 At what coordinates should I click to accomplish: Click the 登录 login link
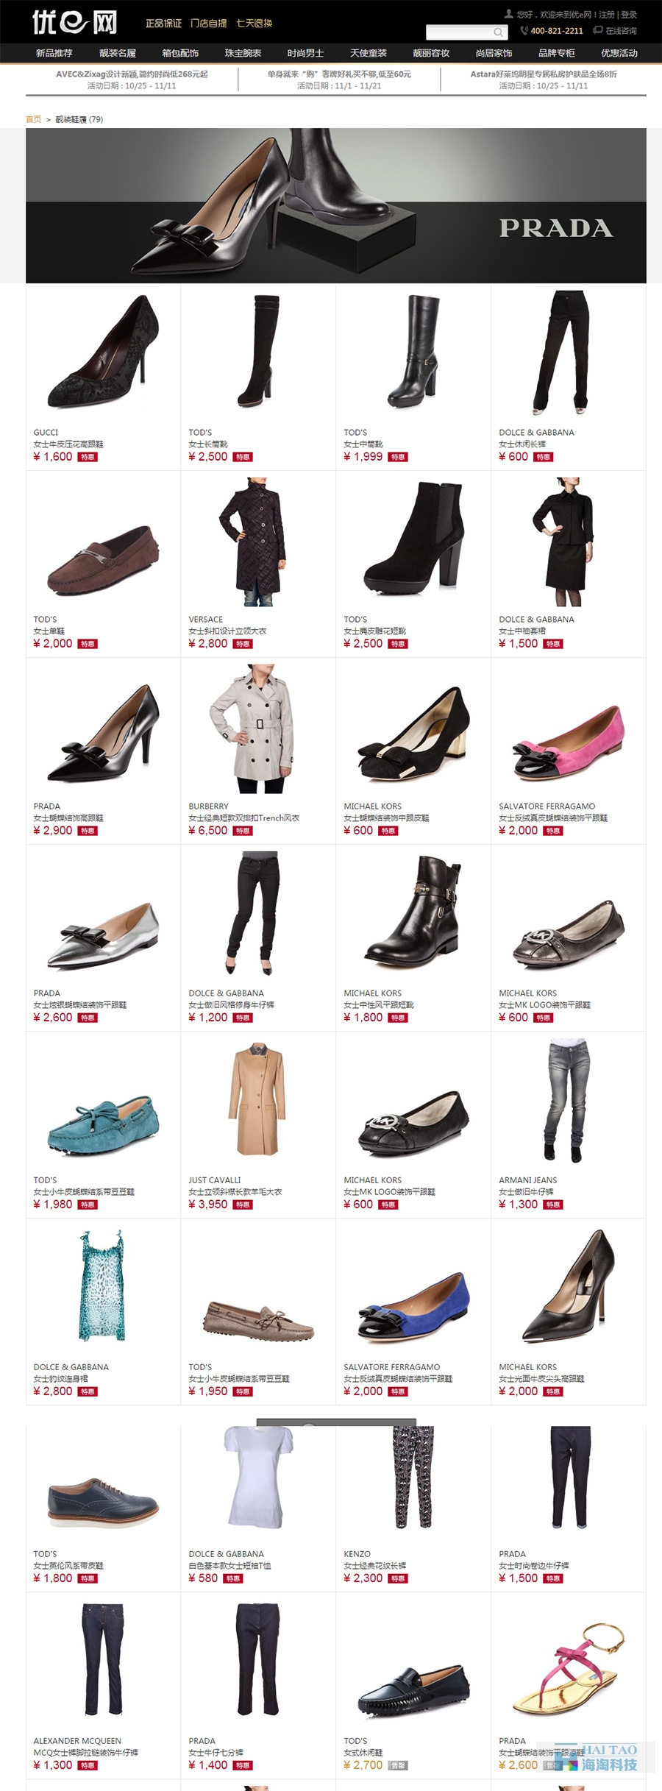[x=629, y=14]
